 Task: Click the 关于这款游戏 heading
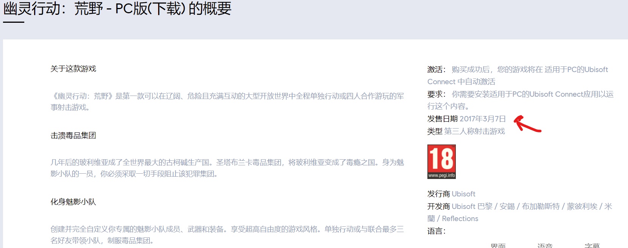point(73,69)
